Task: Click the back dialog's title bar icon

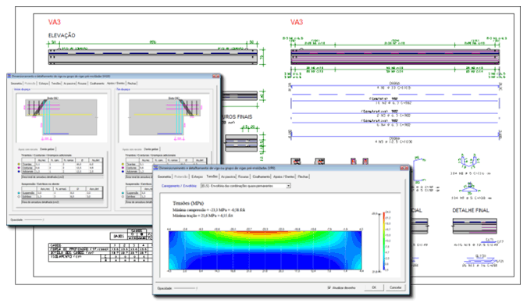Action: 9,77
